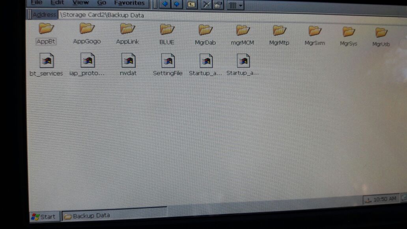The image size is (407, 229).
Task: Click the Start button
Action: 44,216
